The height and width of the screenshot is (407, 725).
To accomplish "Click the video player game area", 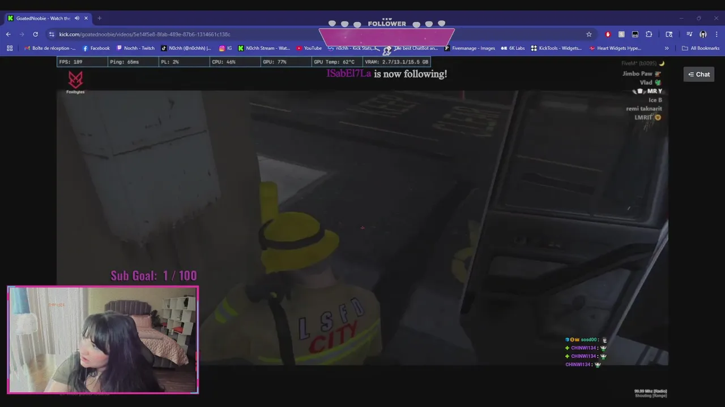I will [x=362, y=228].
